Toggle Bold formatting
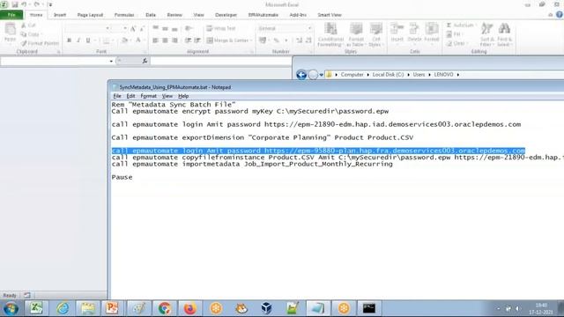This screenshot has height=317, width=564. pos(69,41)
